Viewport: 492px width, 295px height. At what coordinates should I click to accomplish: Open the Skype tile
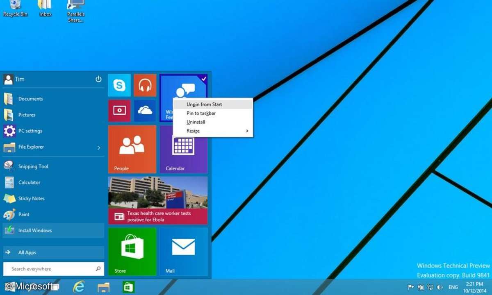tap(119, 85)
